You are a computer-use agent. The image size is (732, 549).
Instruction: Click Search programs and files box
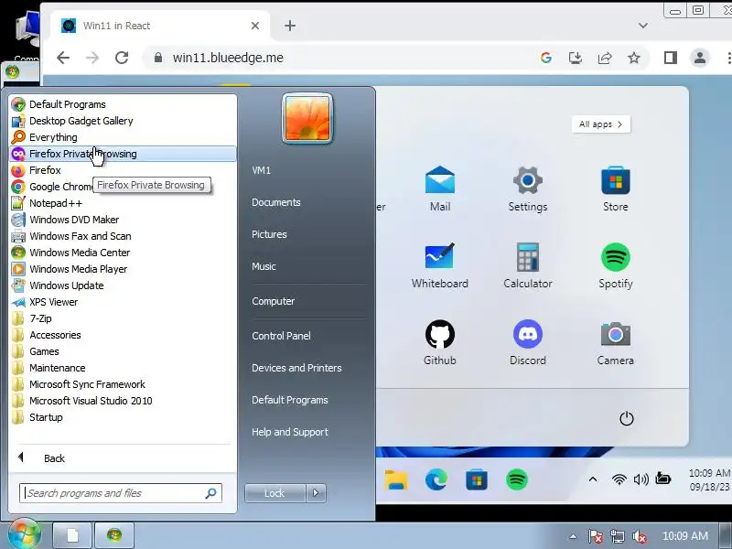[x=121, y=493]
